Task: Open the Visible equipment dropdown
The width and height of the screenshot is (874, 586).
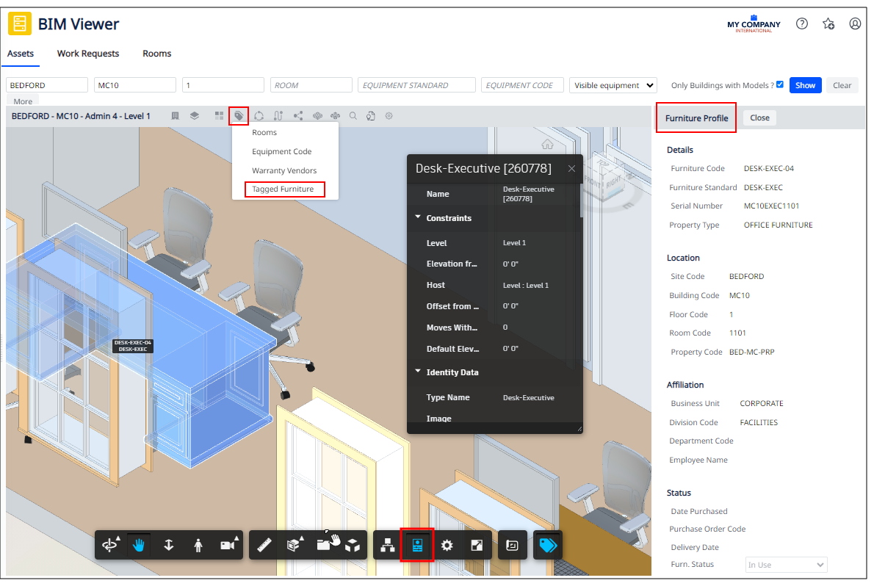Action: click(x=613, y=85)
